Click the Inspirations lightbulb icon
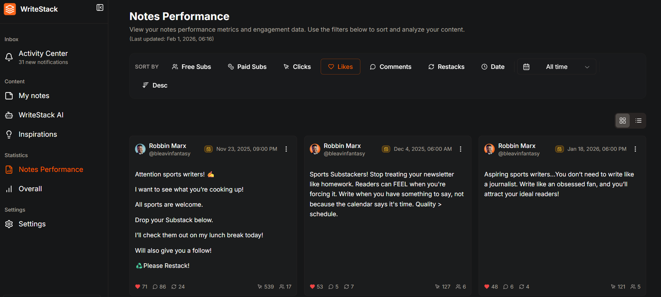661x297 pixels. coord(9,134)
